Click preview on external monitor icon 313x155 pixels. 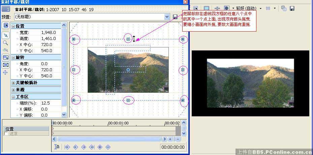(x=207, y=8)
